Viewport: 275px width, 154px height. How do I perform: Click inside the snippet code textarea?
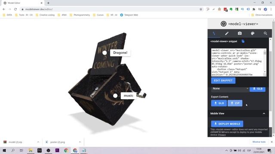click(x=237, y=62)
